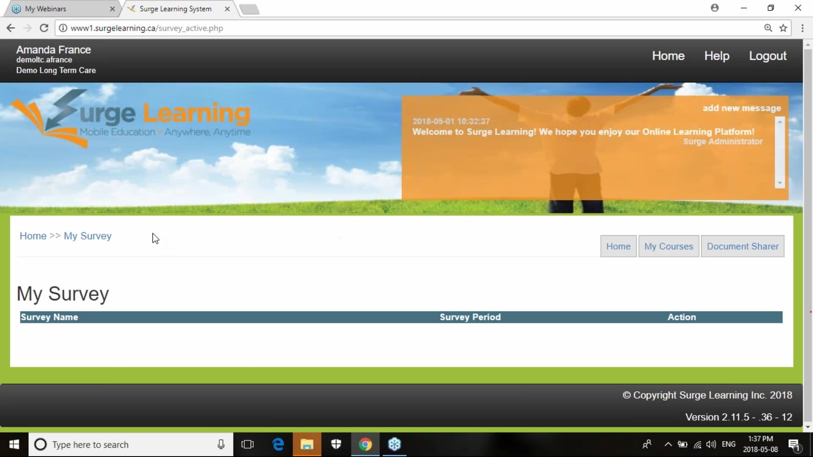Click the Survey Name column header
This screenshot has width=813, height=457.
[x=49, y=317]
